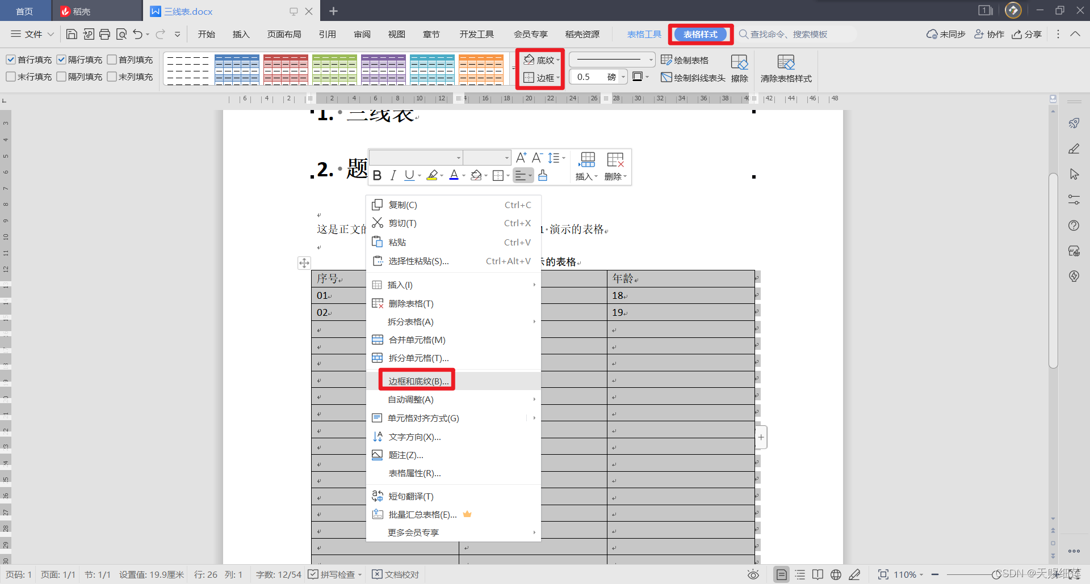Viewport: 1090px width, 584px height.
Task: Click the Redo arrow icon
Action: [161, 34]
